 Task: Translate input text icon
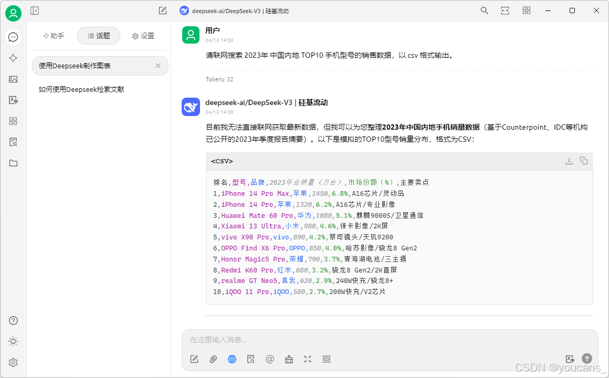click(x=570, y=359)
